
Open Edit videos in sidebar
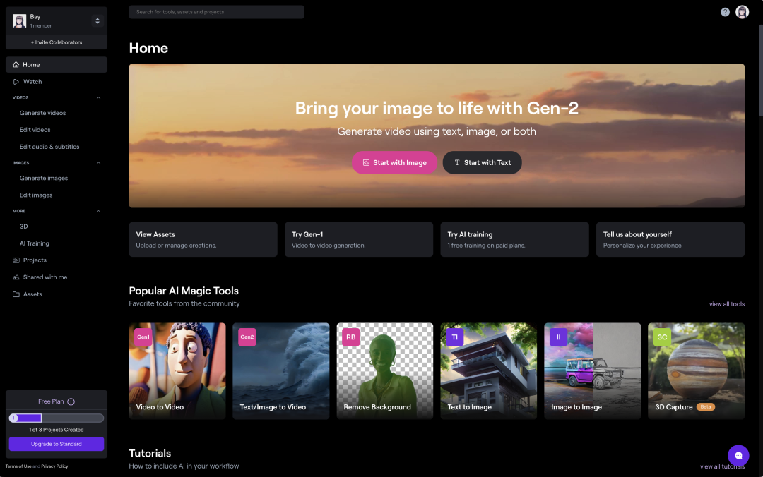point(35,130)
